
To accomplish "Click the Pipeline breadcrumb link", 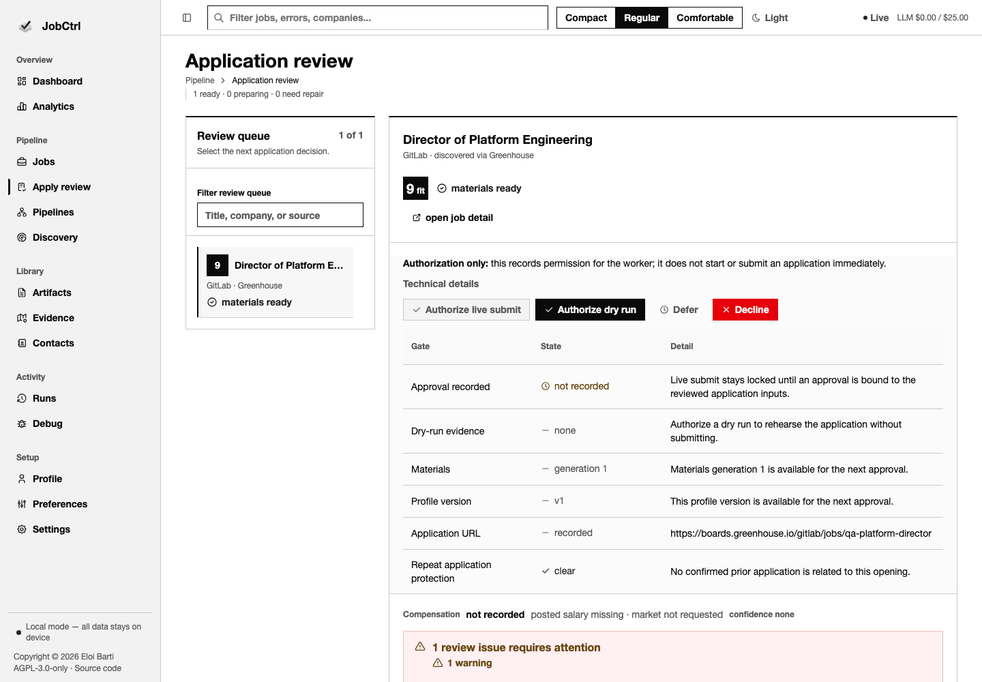I will click(x=200, y=80).
